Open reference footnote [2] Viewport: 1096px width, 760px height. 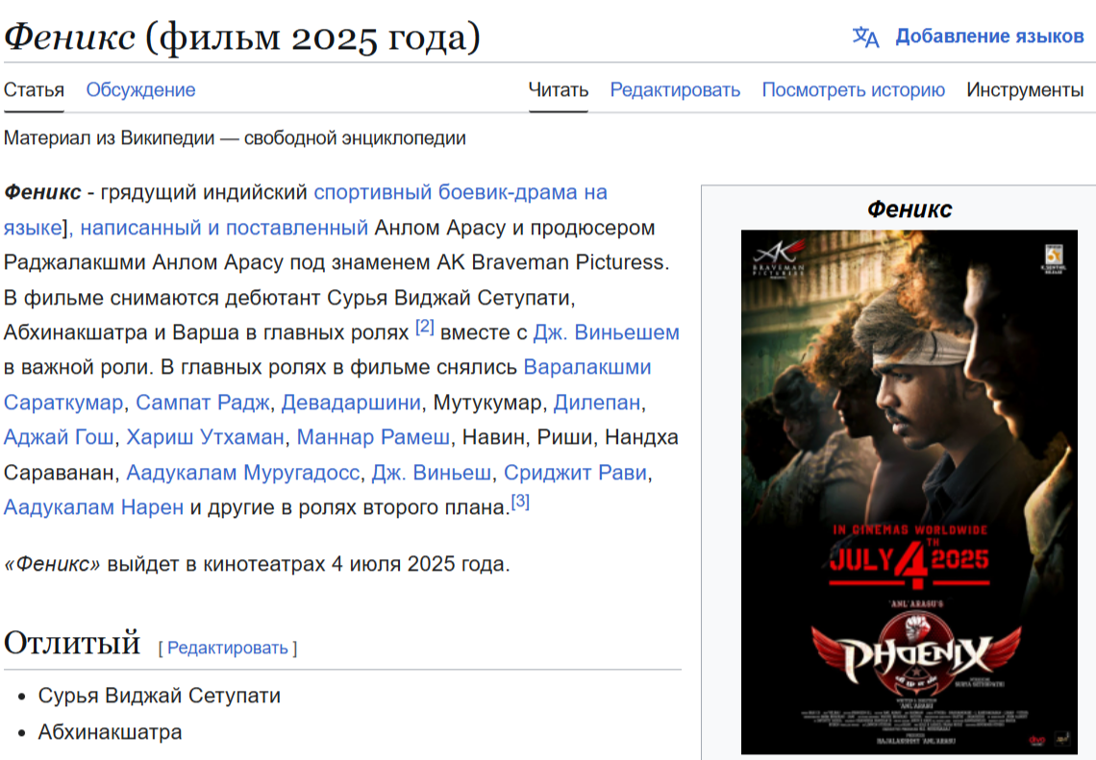click(424, 327)
